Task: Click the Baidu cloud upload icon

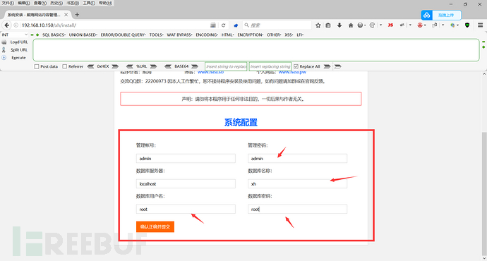Action: pyautogui.click(x=427, y=15)
